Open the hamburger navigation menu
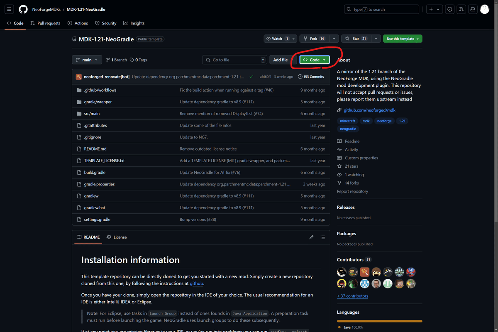 pos(10,9)
